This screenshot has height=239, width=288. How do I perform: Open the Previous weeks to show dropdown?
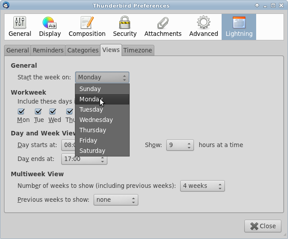(x=116, y=200)
